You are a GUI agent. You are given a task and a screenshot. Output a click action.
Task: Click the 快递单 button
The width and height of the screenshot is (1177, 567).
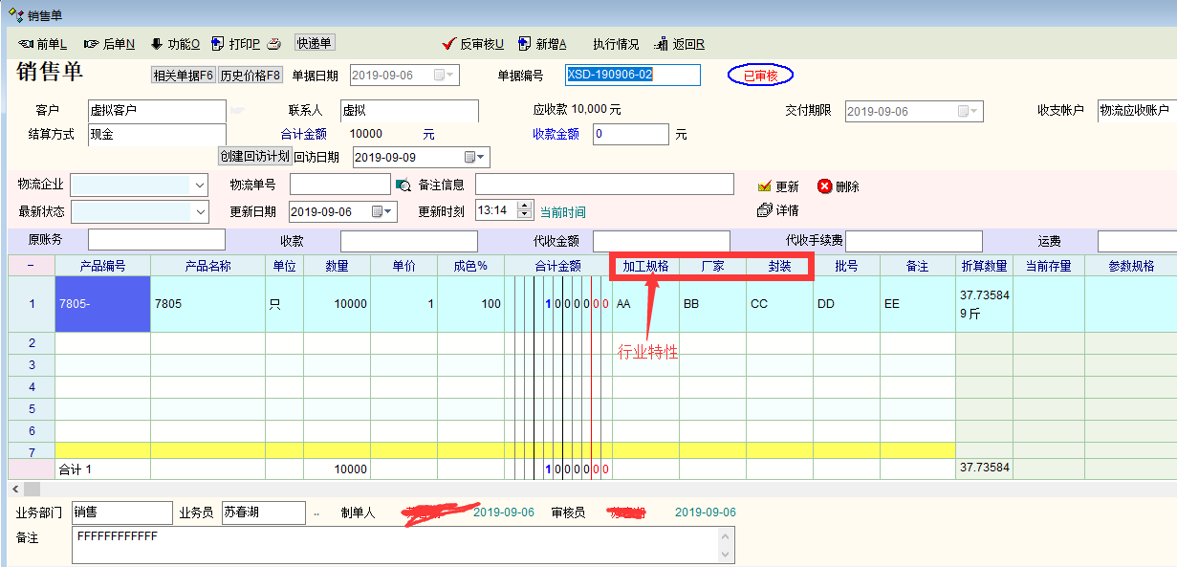(315, 43)
